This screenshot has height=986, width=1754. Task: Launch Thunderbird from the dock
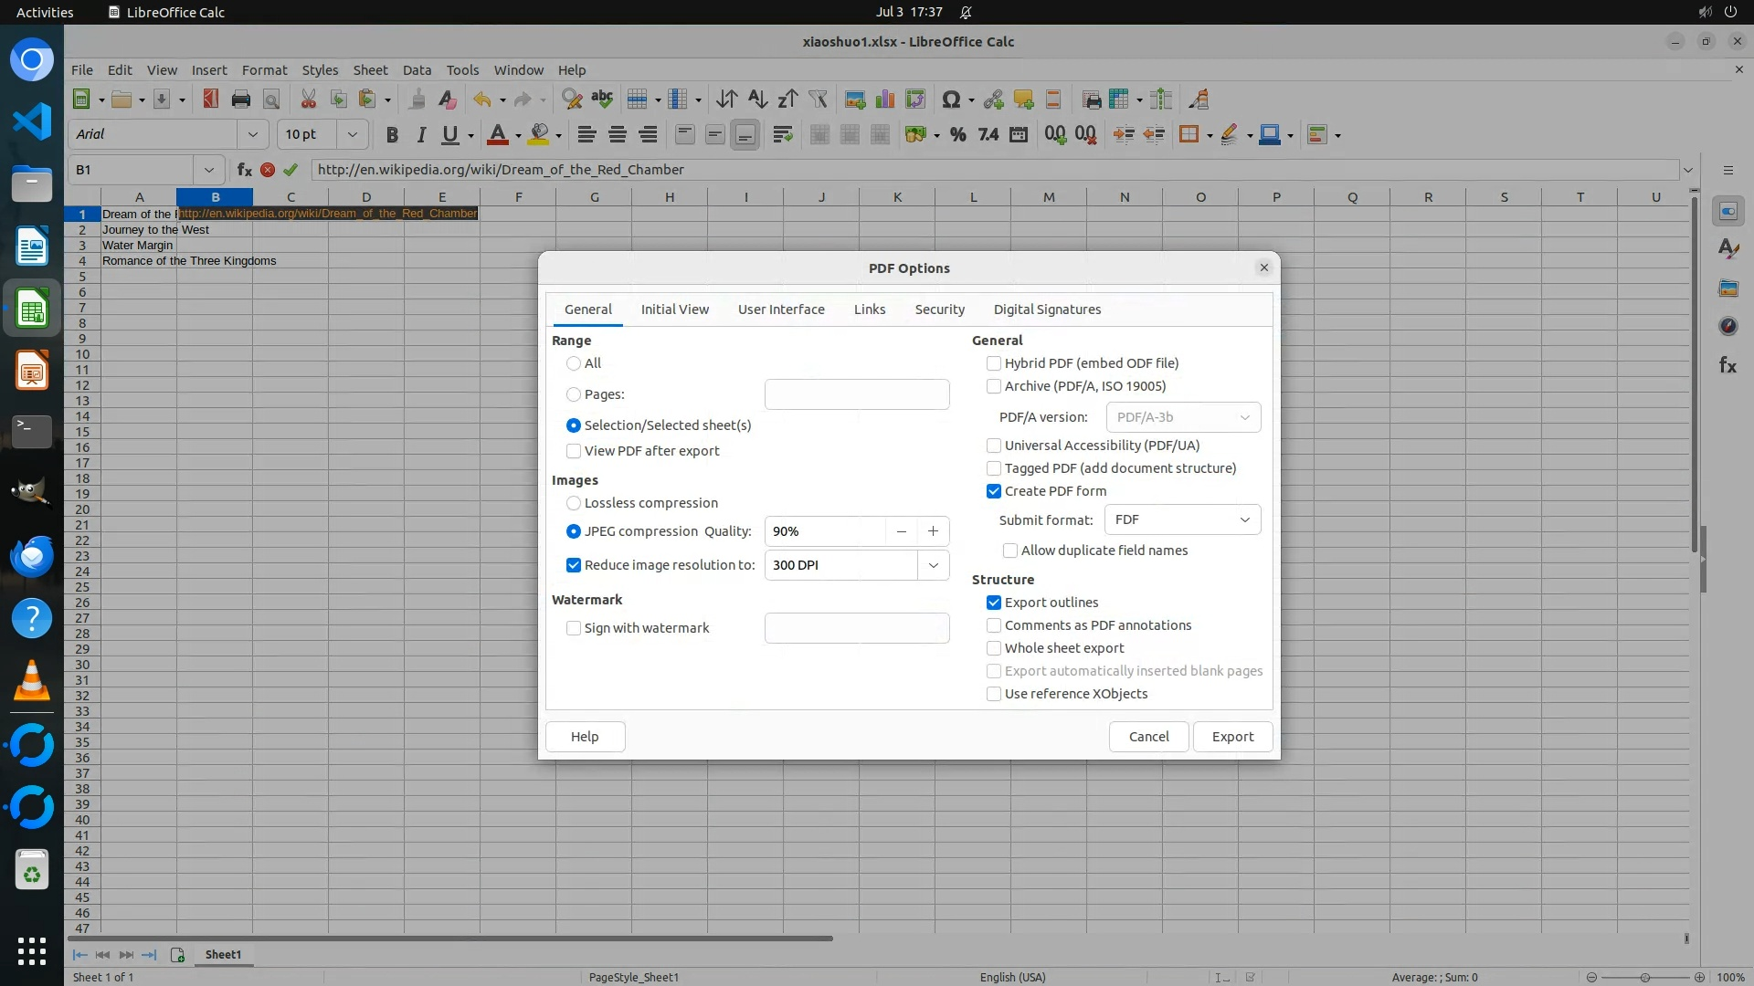(x=32, y=556)
